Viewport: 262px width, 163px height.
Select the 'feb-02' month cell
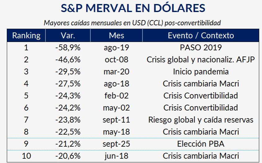[116, 96]
